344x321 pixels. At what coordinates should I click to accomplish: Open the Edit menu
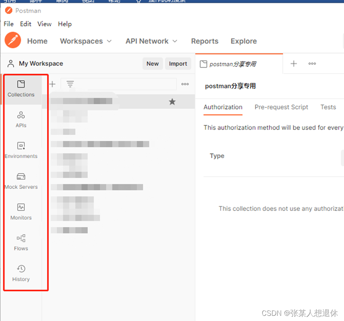tap(25, 24)
